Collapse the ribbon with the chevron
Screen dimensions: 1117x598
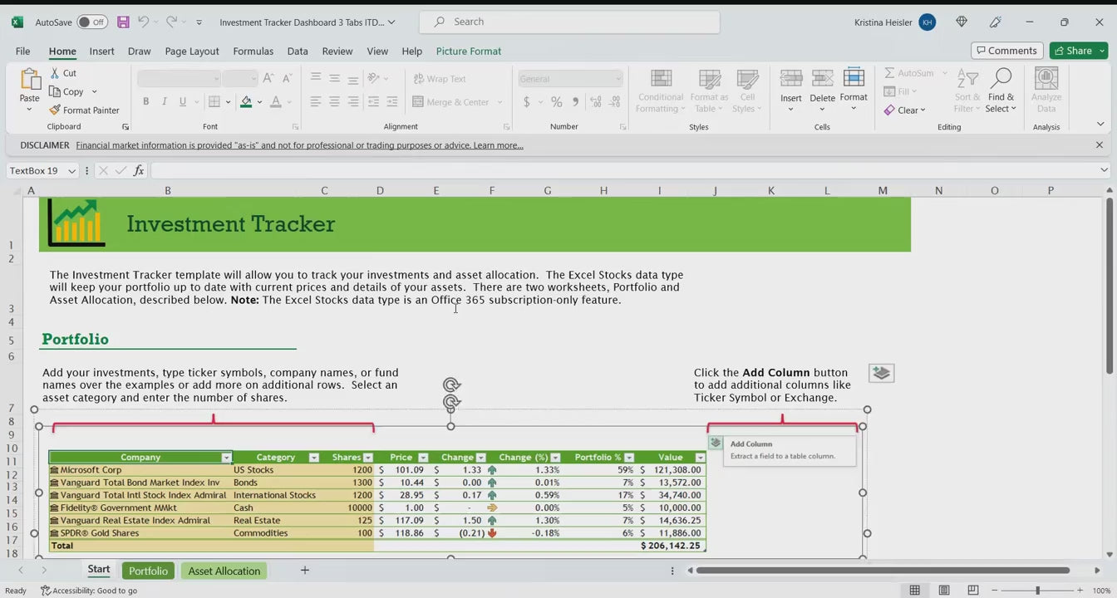pos(1100,125)
